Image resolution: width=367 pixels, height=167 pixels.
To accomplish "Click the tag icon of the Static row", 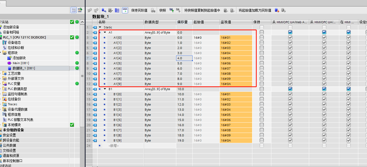I will [x=95, y=27].
